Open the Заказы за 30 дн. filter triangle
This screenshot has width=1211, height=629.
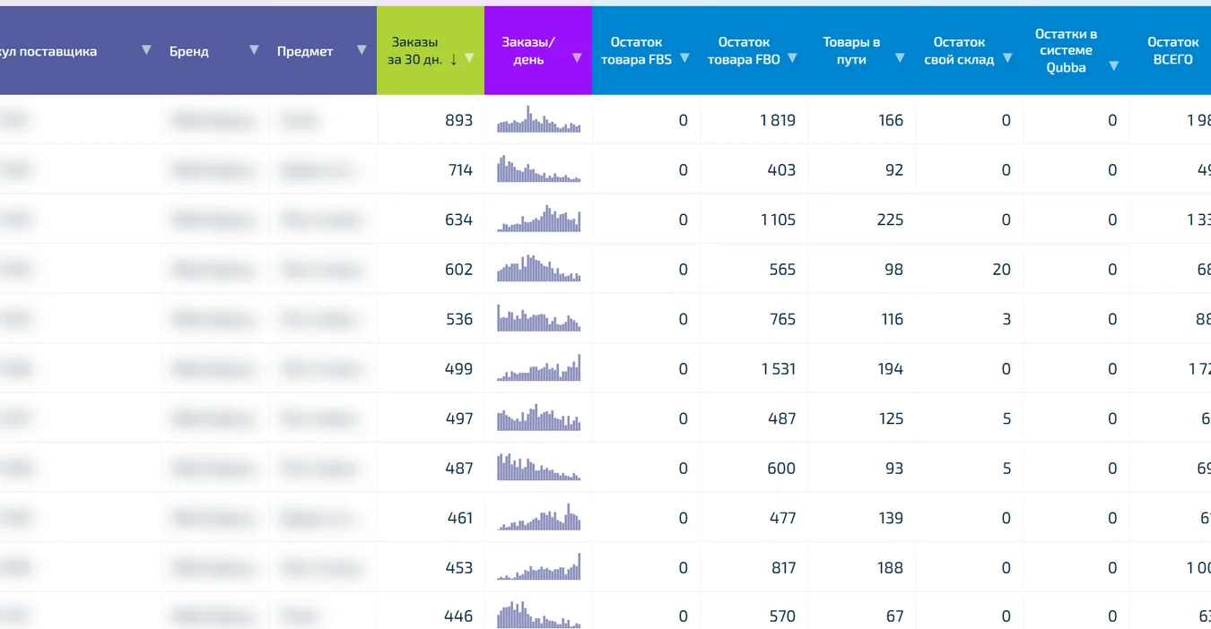(x=469, y=58)
